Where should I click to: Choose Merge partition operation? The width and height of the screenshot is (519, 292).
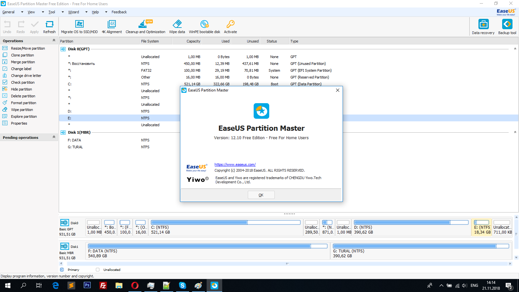(x=23, y=62)
